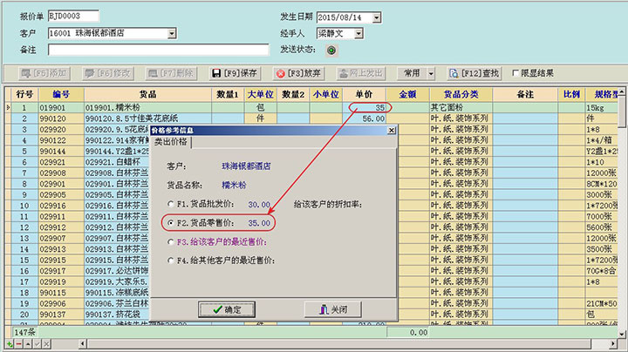Screen dimensions: 628x352
Task: Switch to the 卖出价格 tab
Action: pos(172,142)
